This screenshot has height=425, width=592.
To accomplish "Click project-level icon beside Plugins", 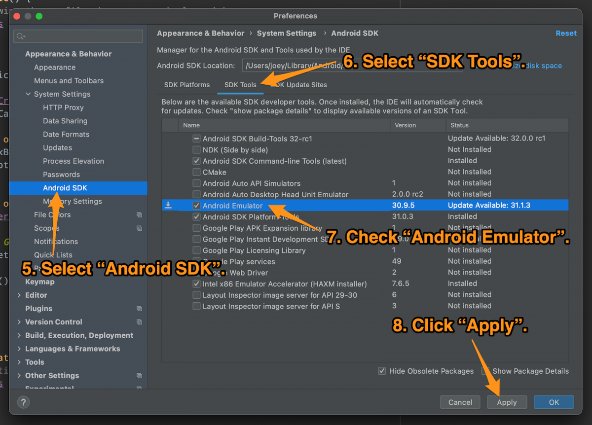I will click(x=139, y=309).
